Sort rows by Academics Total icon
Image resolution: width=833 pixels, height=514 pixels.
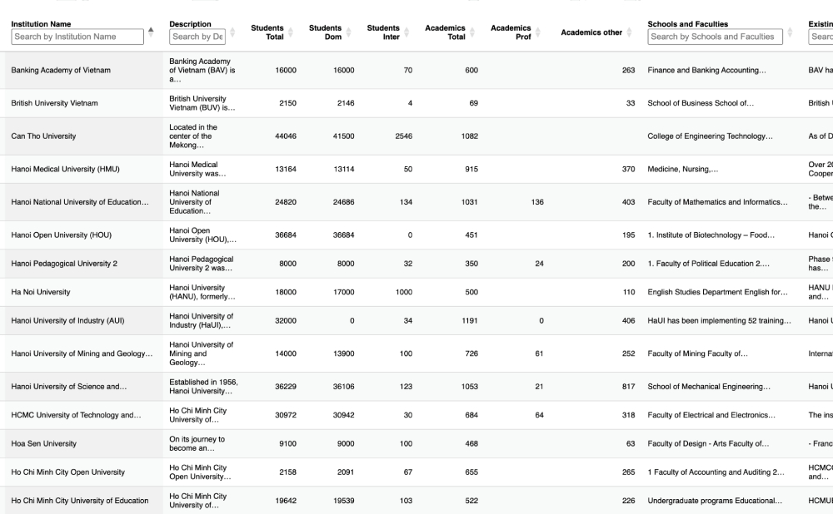pyautogui.click(x=471, y=32)
